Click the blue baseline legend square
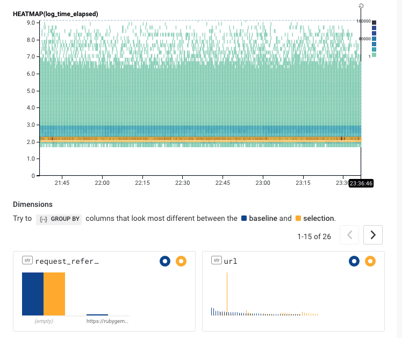The image size is (402, 338). click(x=244, y=219)
